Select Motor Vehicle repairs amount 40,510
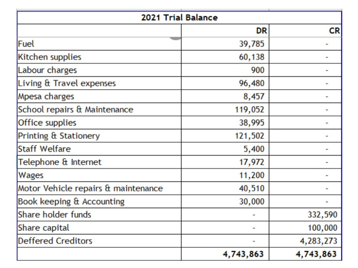Screen dimensions: 358x268 pos(252,189)
